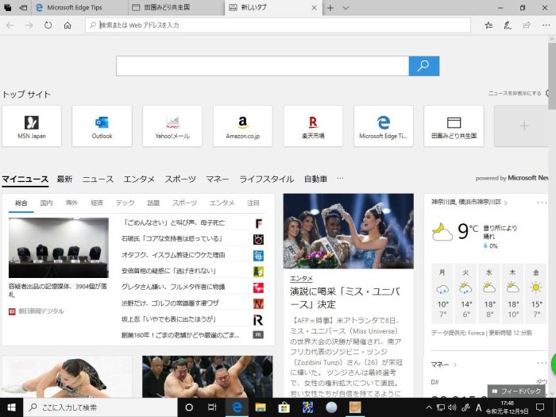Open the Favorites hub star icon
Image resolution: width=556 pixels, height=417 pixels.
point(487,25)
